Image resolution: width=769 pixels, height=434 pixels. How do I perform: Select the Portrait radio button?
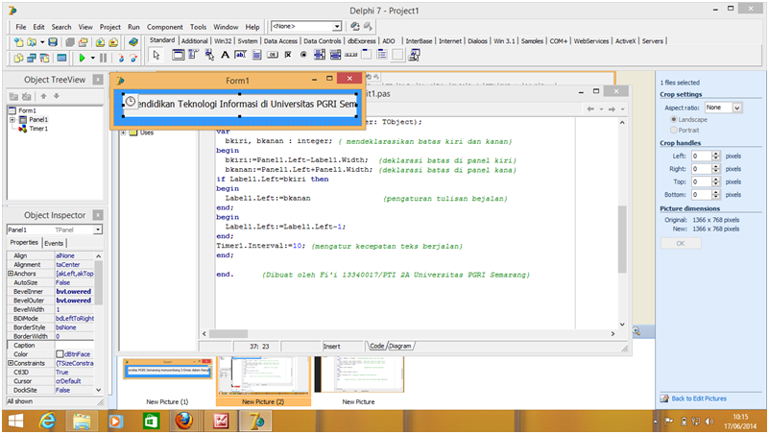674,130
